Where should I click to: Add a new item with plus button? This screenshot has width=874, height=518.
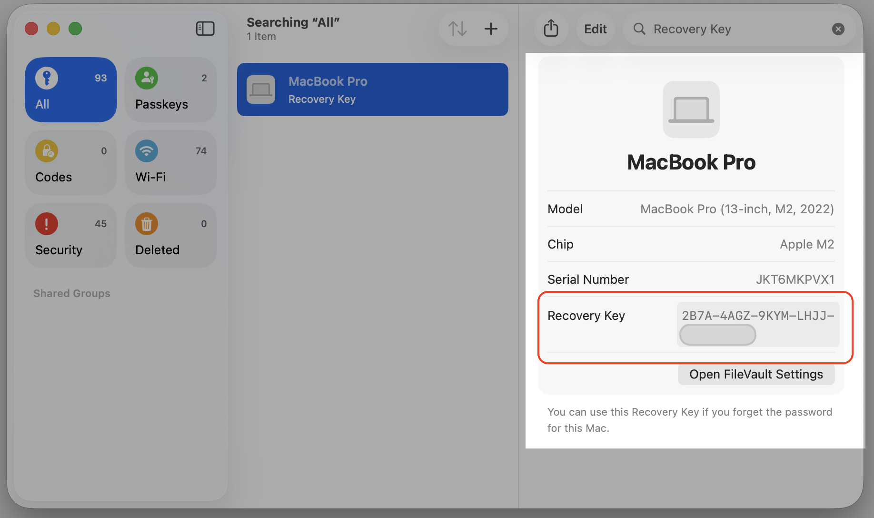click(x=491, y=29)
